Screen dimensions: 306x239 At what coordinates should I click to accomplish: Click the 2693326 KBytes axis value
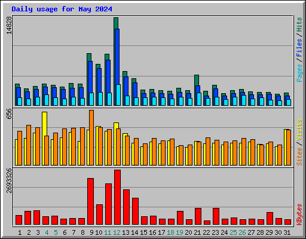pos(9,181)
